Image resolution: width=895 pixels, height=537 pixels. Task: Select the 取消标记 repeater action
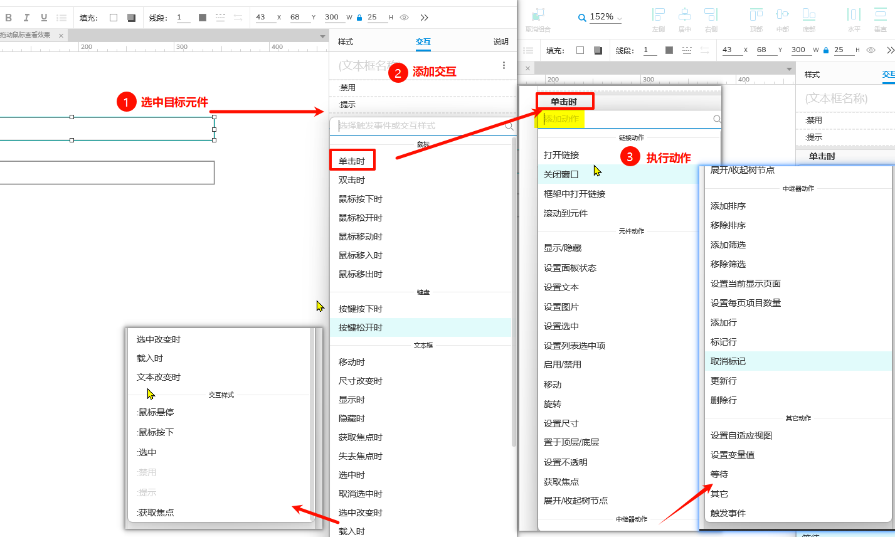[x=798, y=361]
